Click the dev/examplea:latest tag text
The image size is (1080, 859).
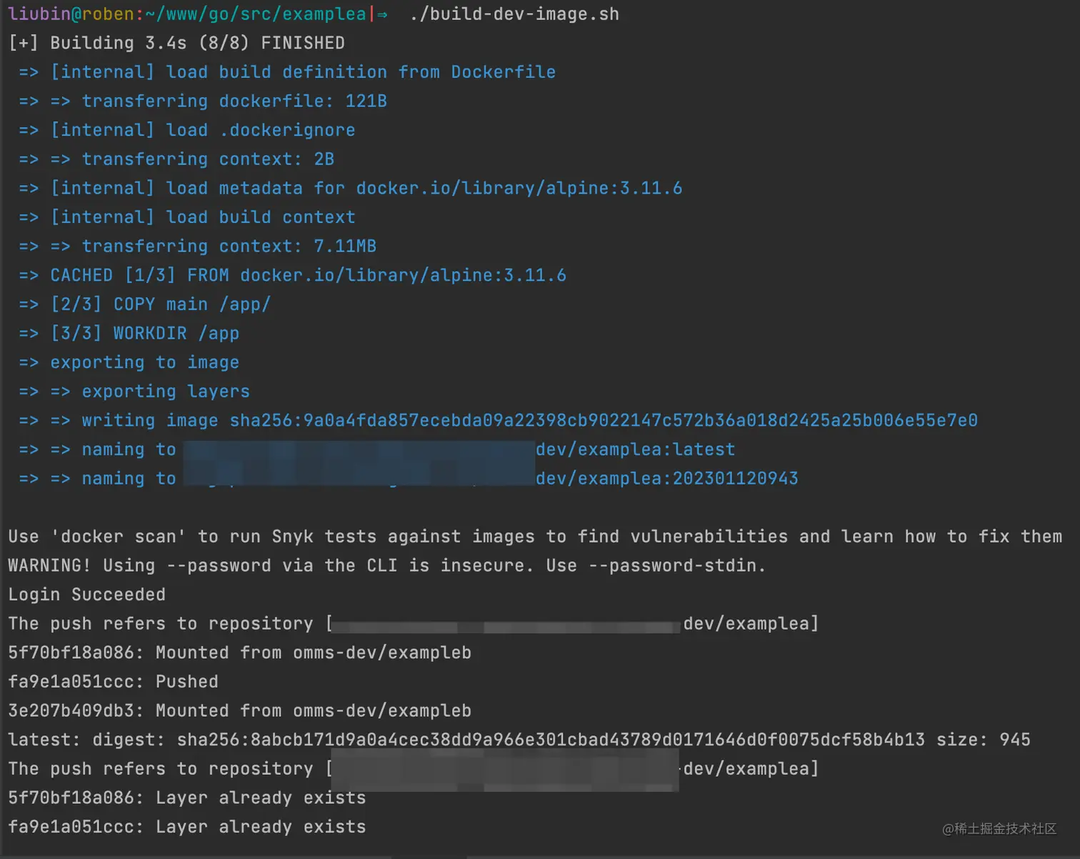pyautogui.click(x=635, y=450)
